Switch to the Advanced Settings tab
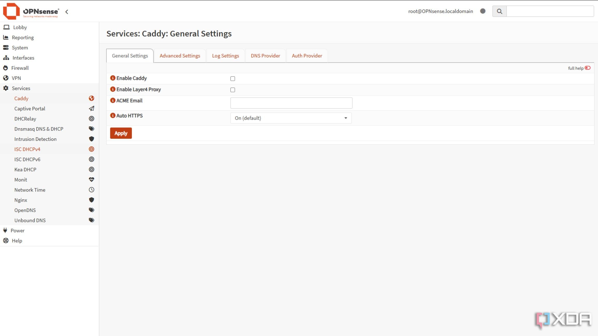The image size is (598, 336). pos(180,56)
